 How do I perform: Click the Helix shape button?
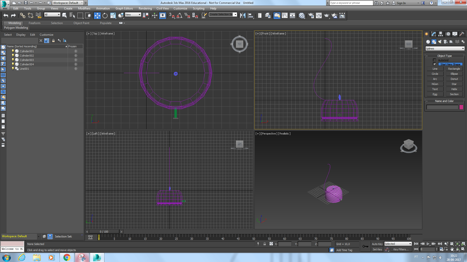point(454,89)
